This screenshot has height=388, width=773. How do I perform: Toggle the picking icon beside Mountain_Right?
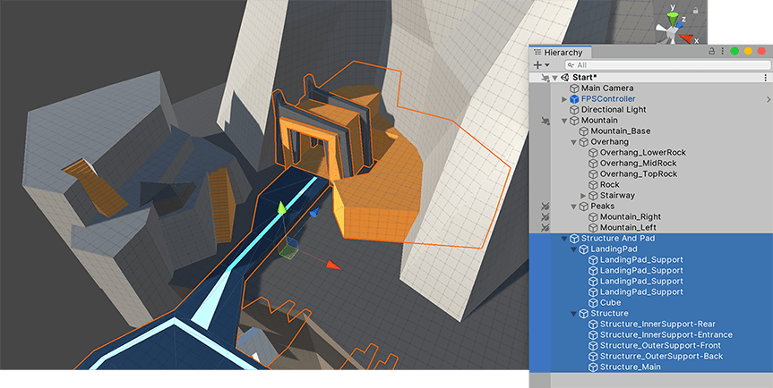tap(545, 217)
